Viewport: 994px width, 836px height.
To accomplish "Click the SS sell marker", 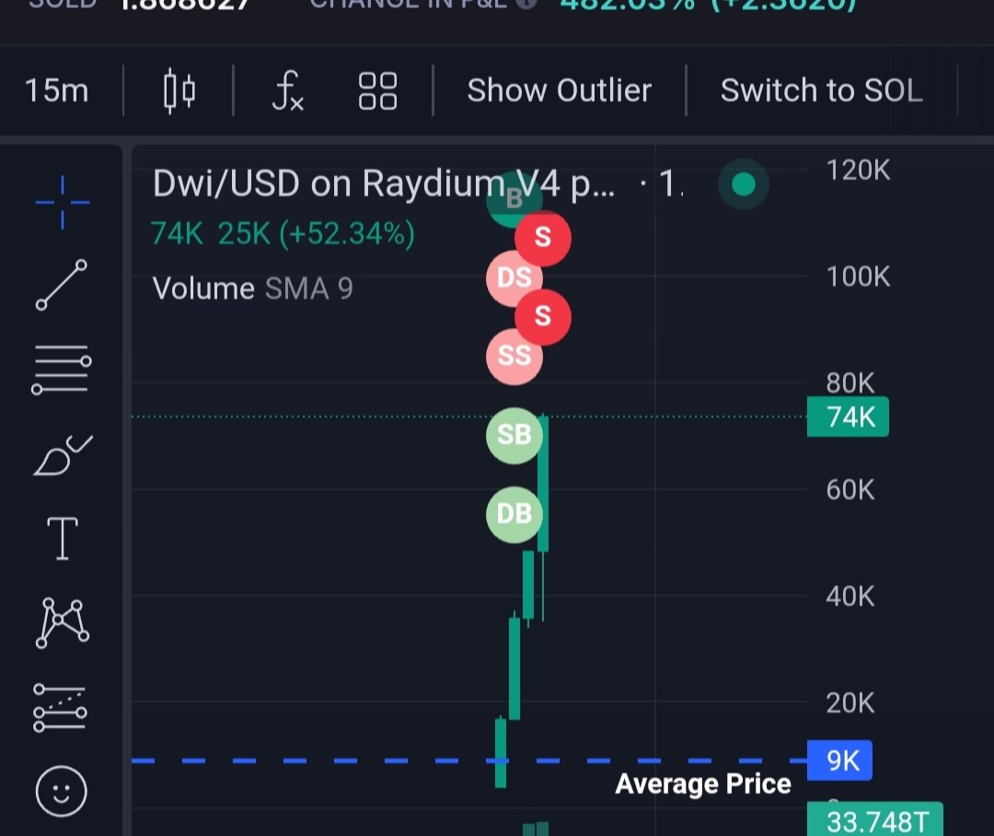I will click(514, 357).
